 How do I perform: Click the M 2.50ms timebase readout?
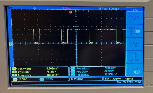pos(77,79)
